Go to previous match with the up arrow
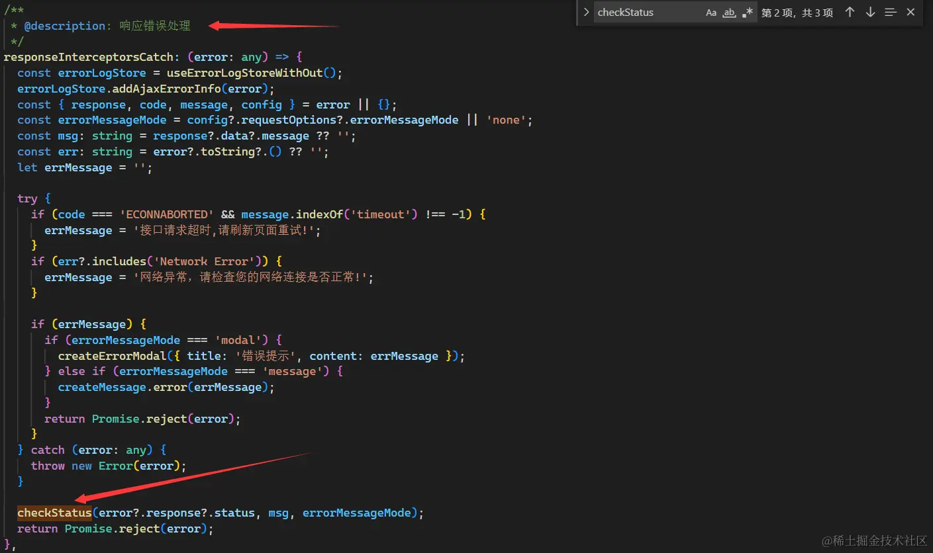 coord(850,12)
